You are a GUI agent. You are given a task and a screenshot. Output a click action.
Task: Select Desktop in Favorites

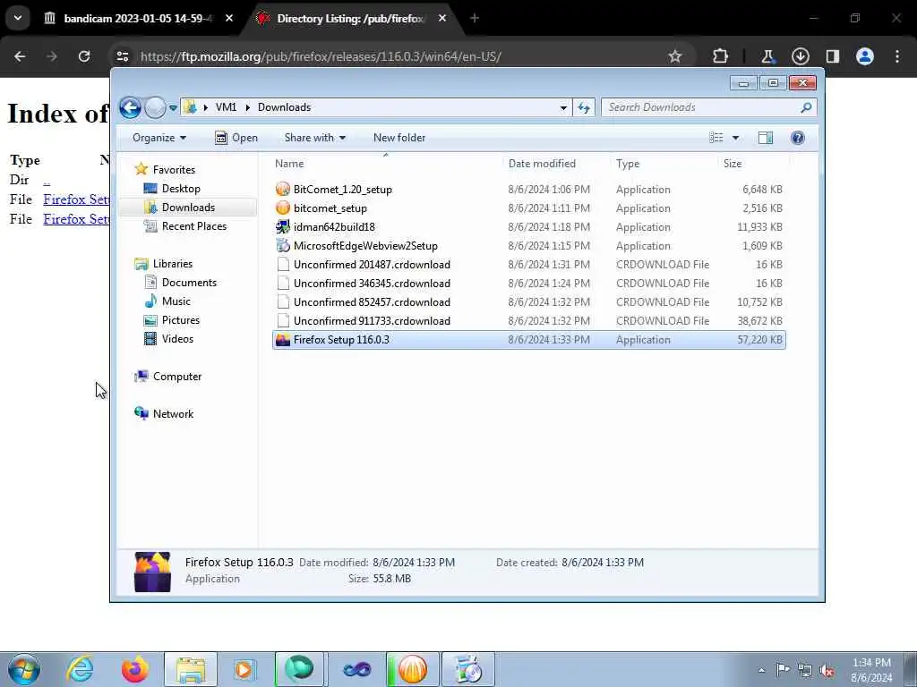181,189
